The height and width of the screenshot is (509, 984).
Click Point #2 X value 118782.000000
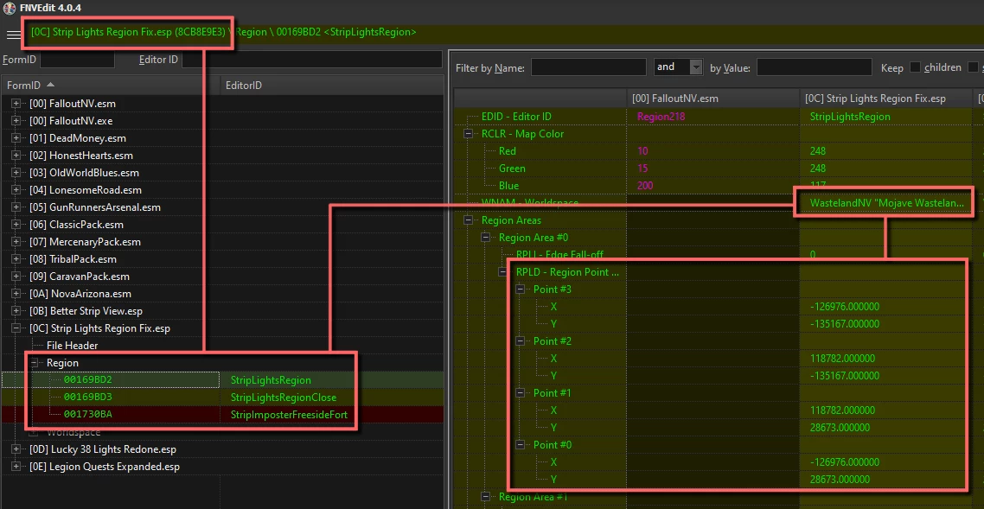(x=842, y=359)
